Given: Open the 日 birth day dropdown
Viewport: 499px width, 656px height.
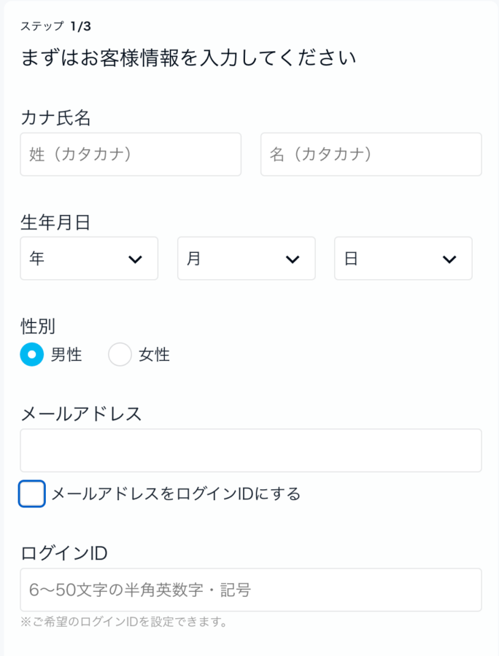Looking at the screenshot, I should point(403,259).
